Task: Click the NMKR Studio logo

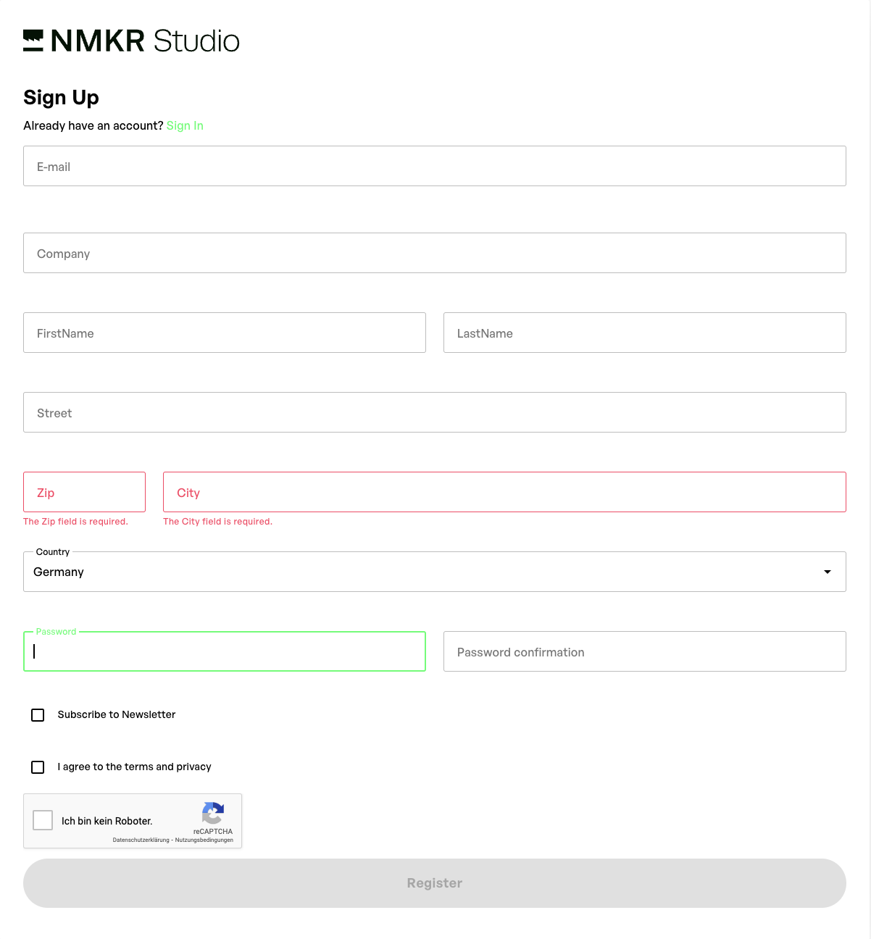Action: point(131,41)
